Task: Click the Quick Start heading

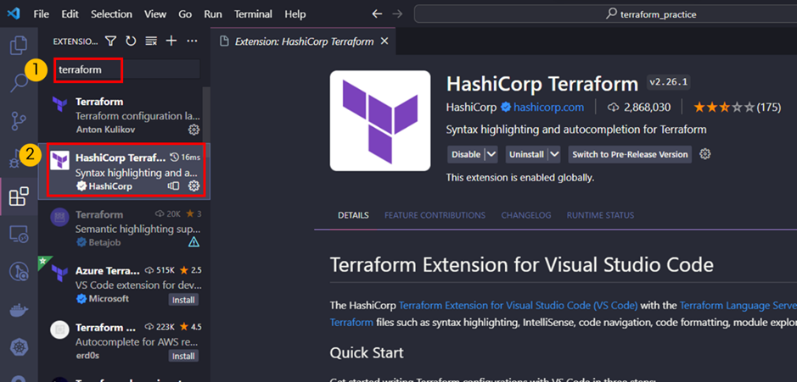Action: tap(367, 352)
